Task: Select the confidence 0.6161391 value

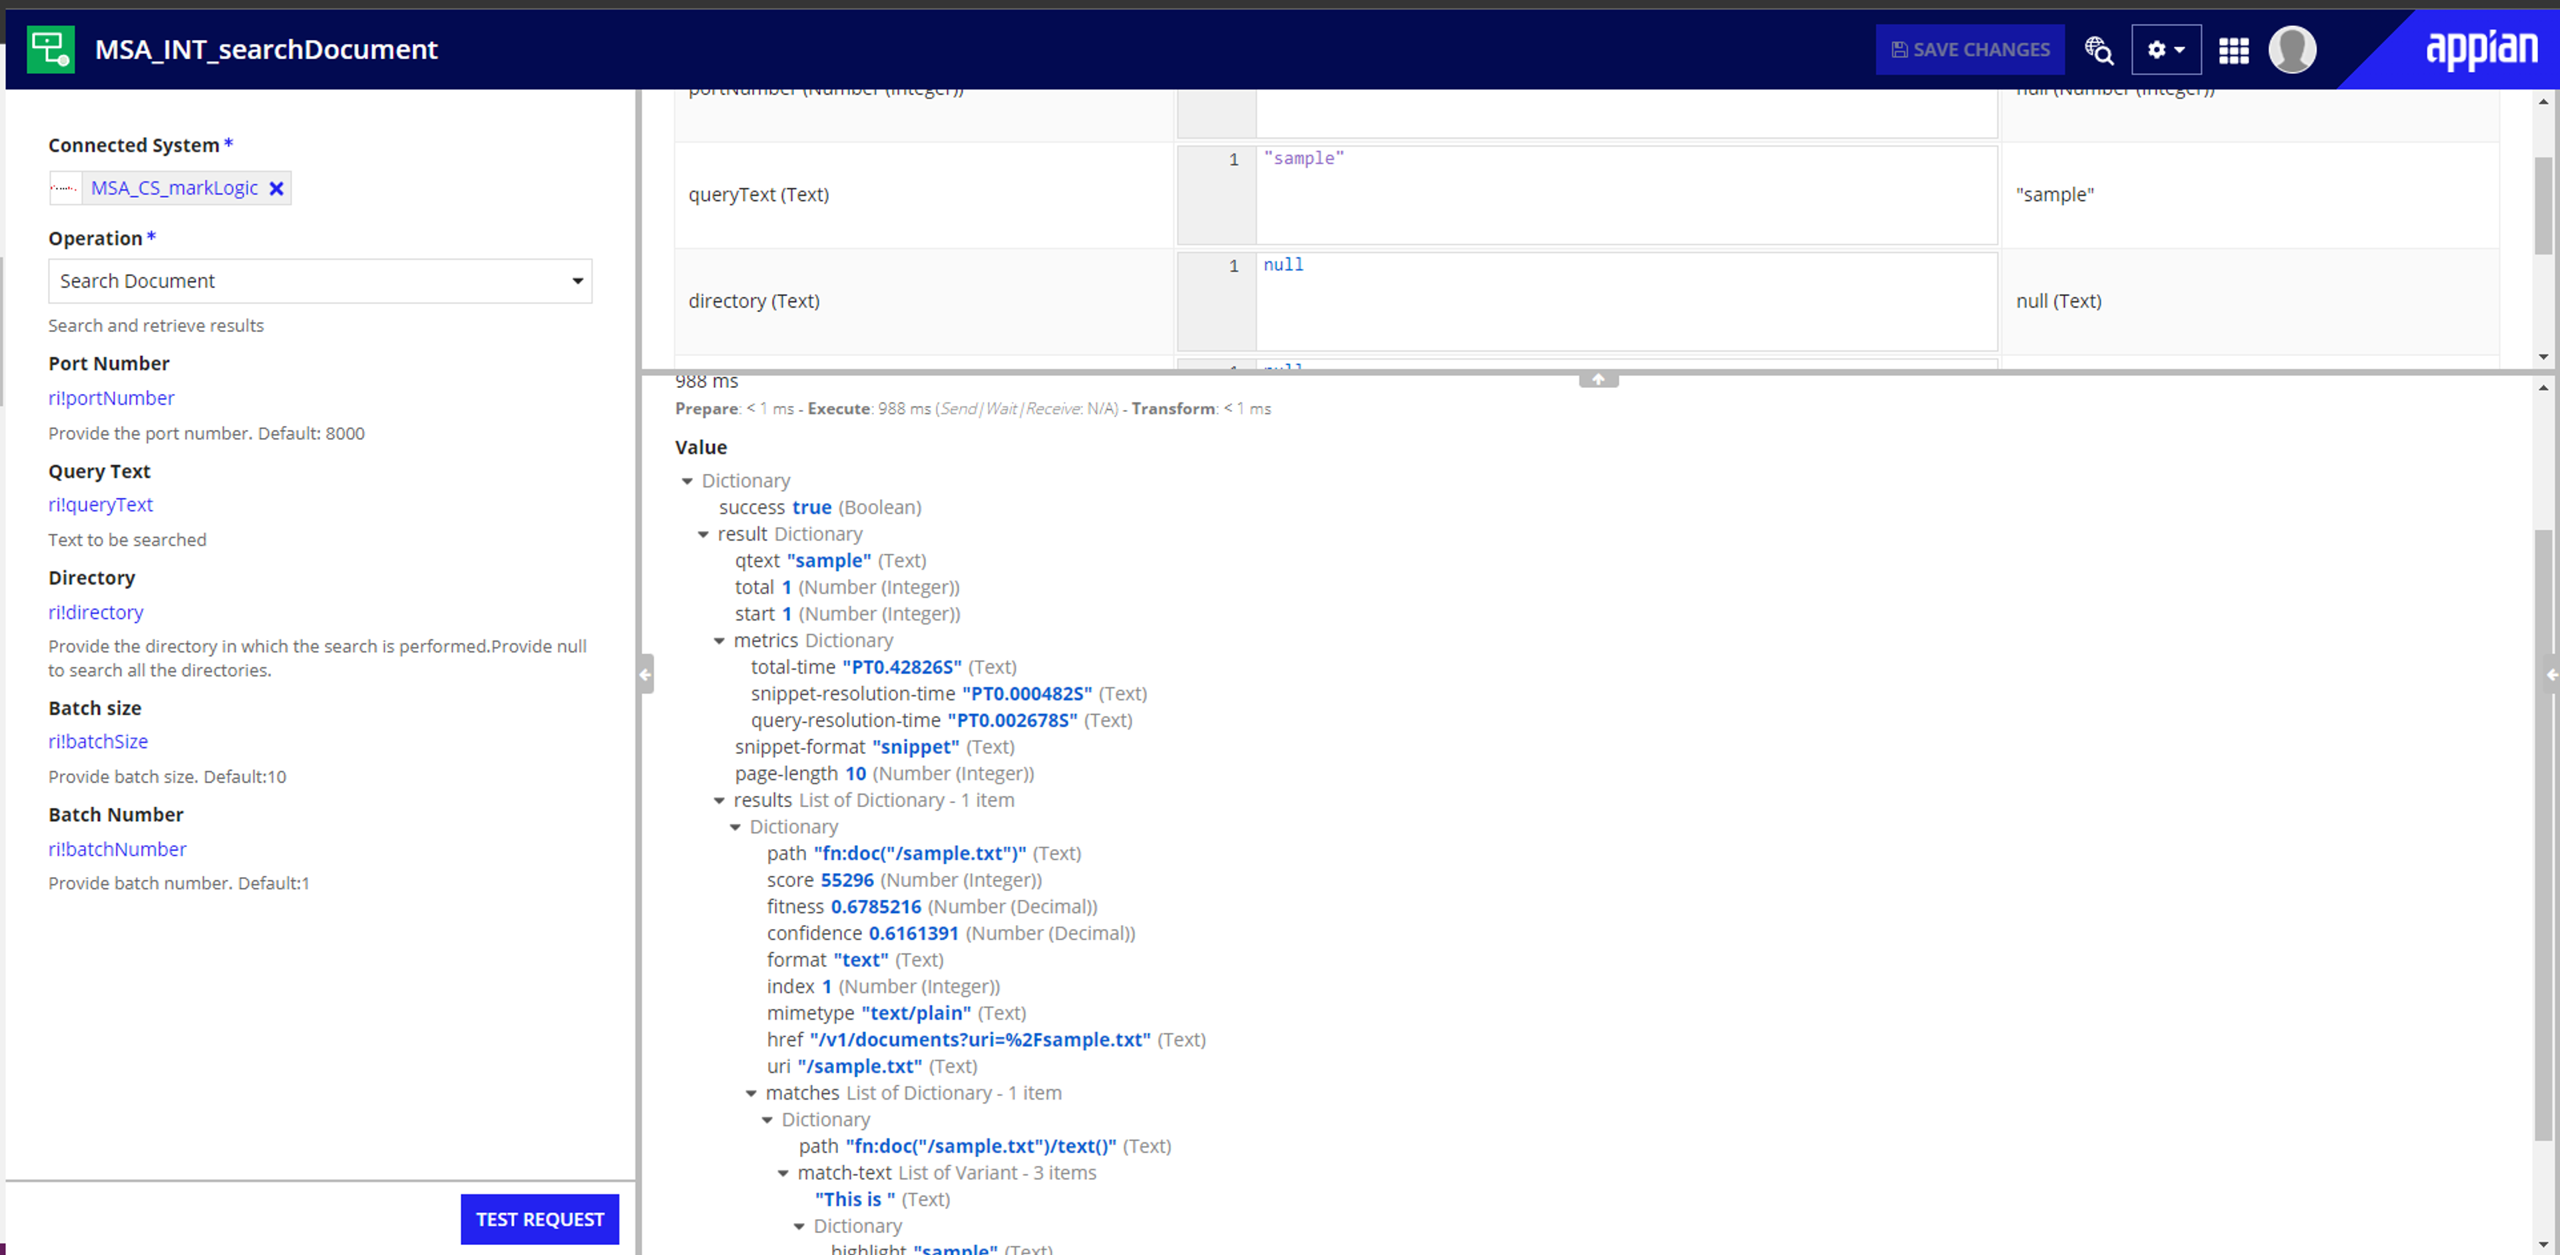Action: click(913, 934)
